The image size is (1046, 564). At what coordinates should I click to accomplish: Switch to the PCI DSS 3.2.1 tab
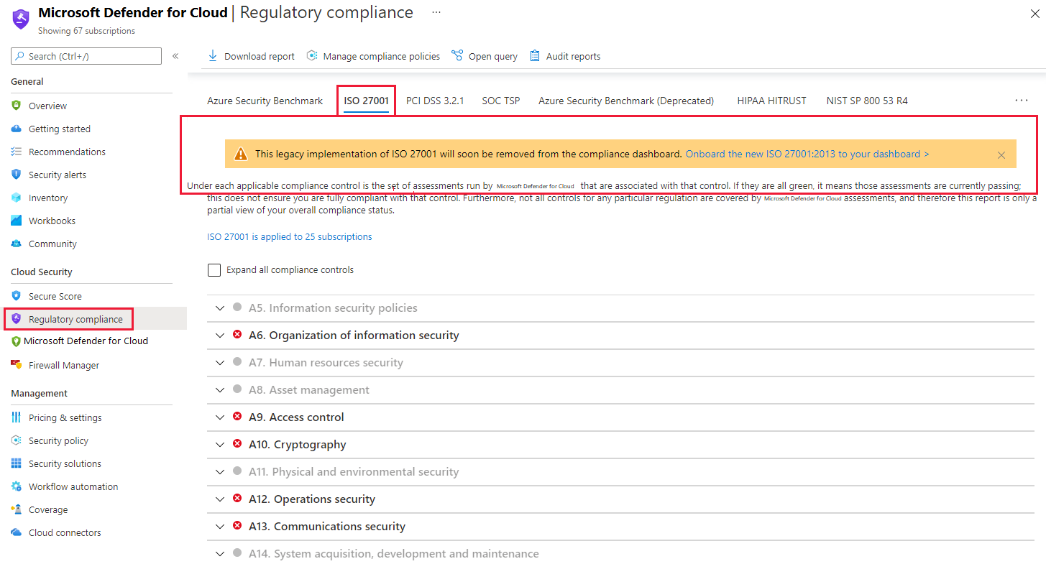pyautogui.click(x=435, y=101)
